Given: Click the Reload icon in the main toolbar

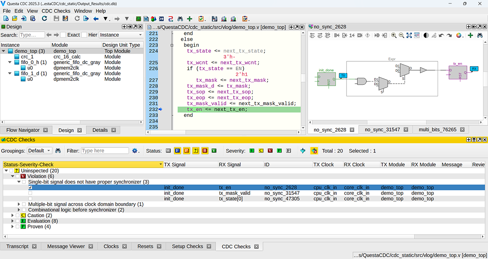Looking at the screenshot, I should (44, 19).
